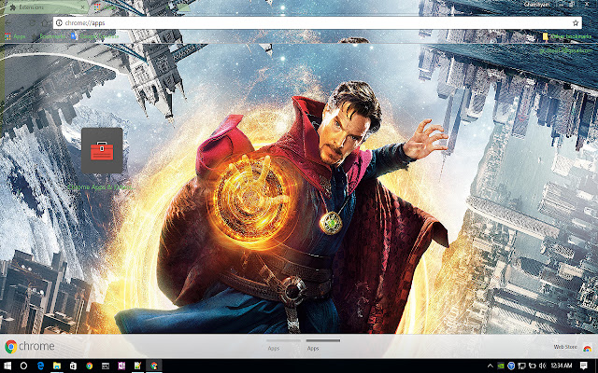
Task: Click the profile name button in title bar
Action: tap(535, 5)
